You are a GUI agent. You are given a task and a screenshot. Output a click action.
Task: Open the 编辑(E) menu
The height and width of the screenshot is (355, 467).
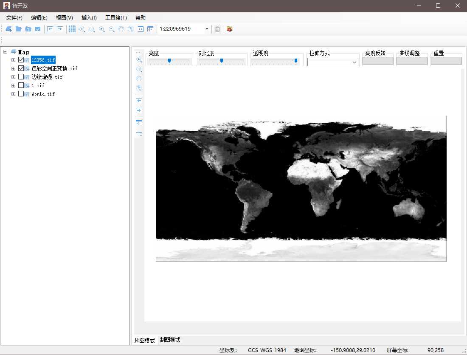tap(39, 17)
